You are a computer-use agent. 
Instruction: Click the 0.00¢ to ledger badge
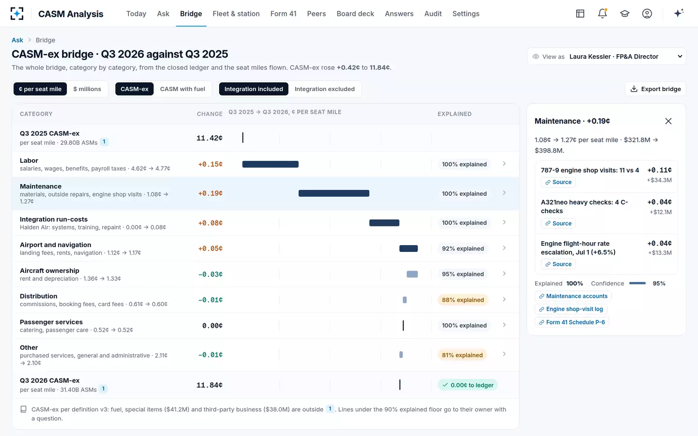click(x=468, y=385)
